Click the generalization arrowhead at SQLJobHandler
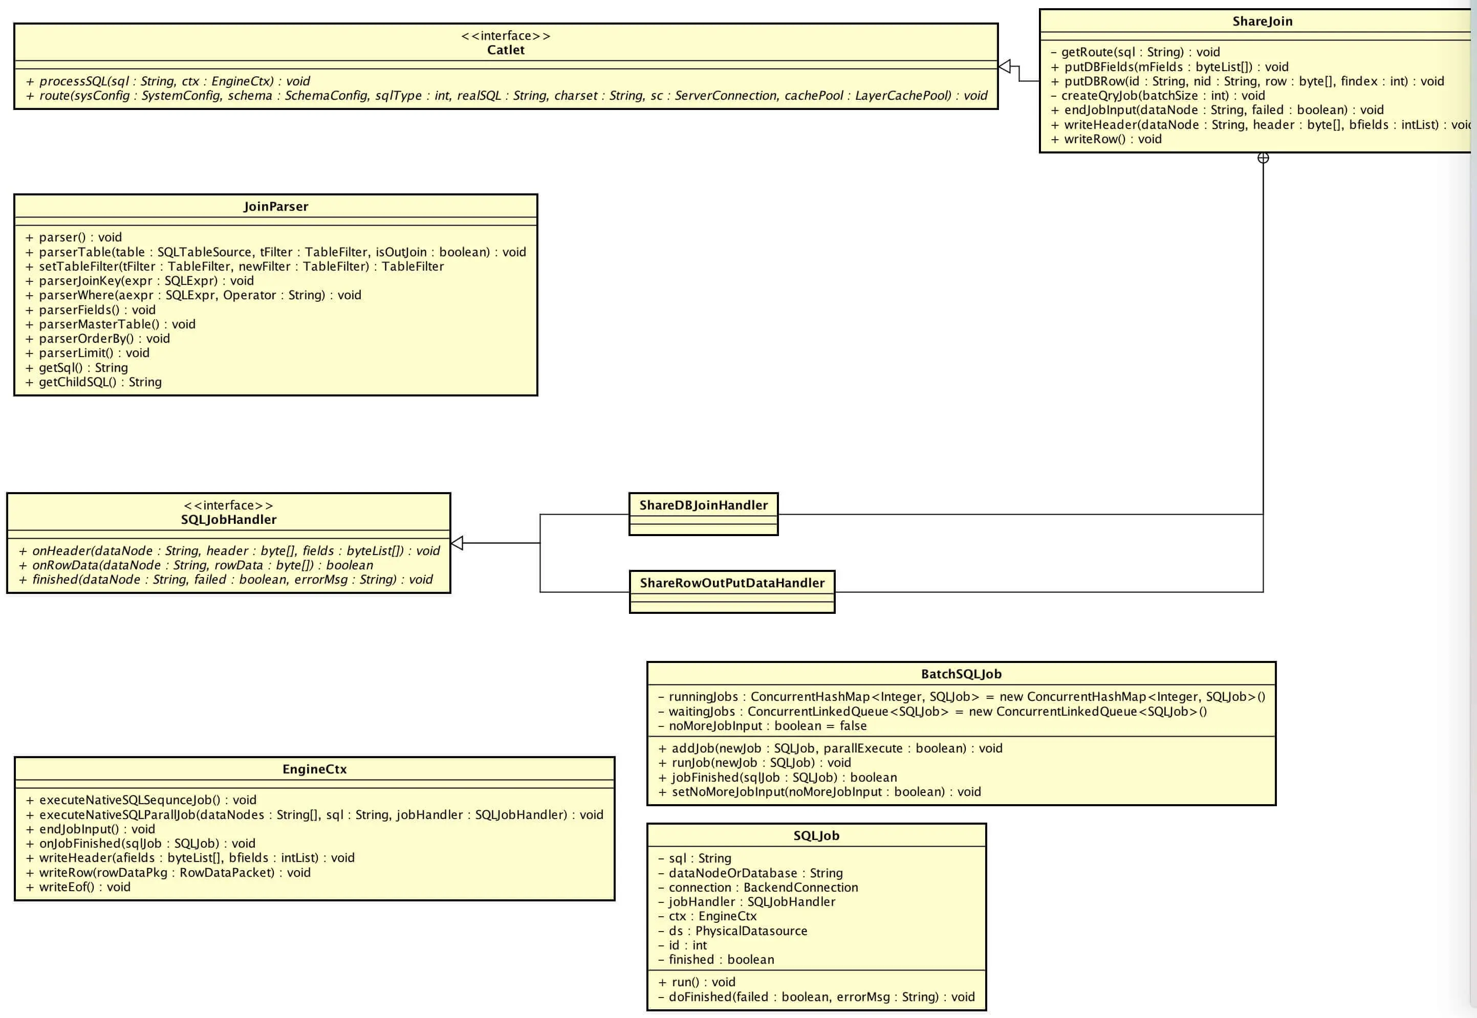The height and width of the screenshot is (1018, 1477). [x=458, y=543]
